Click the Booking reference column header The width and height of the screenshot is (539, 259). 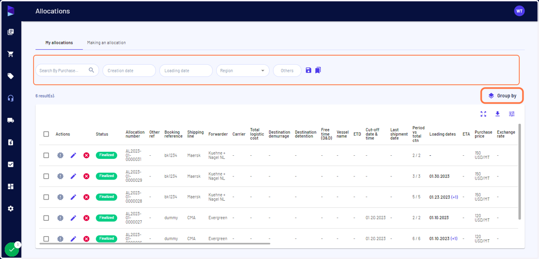click(x=173, y=134)
